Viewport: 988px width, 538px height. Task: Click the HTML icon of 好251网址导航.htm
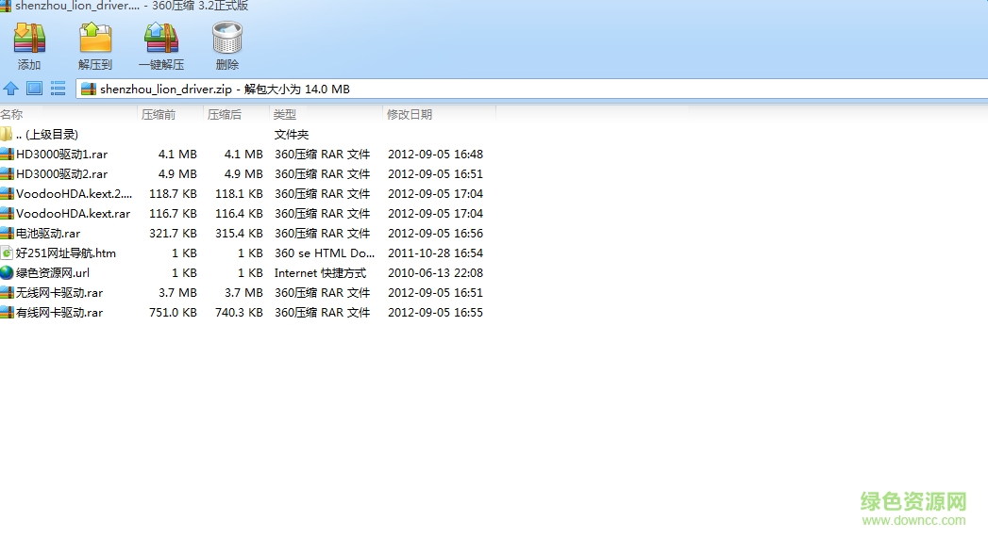click(7, 253)
